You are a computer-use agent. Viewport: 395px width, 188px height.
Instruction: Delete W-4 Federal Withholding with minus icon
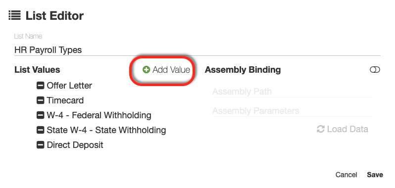coord(40,115)
